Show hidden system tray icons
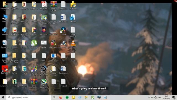The image size is (177, 100). click(x=149, y=97)
